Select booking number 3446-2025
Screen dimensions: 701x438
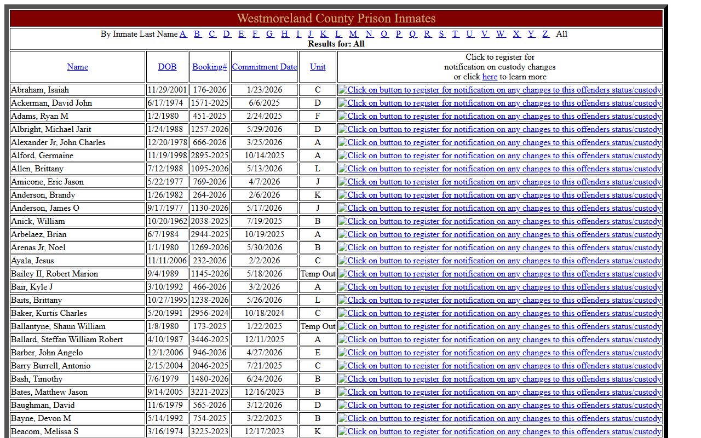click(x=209, y=339)
